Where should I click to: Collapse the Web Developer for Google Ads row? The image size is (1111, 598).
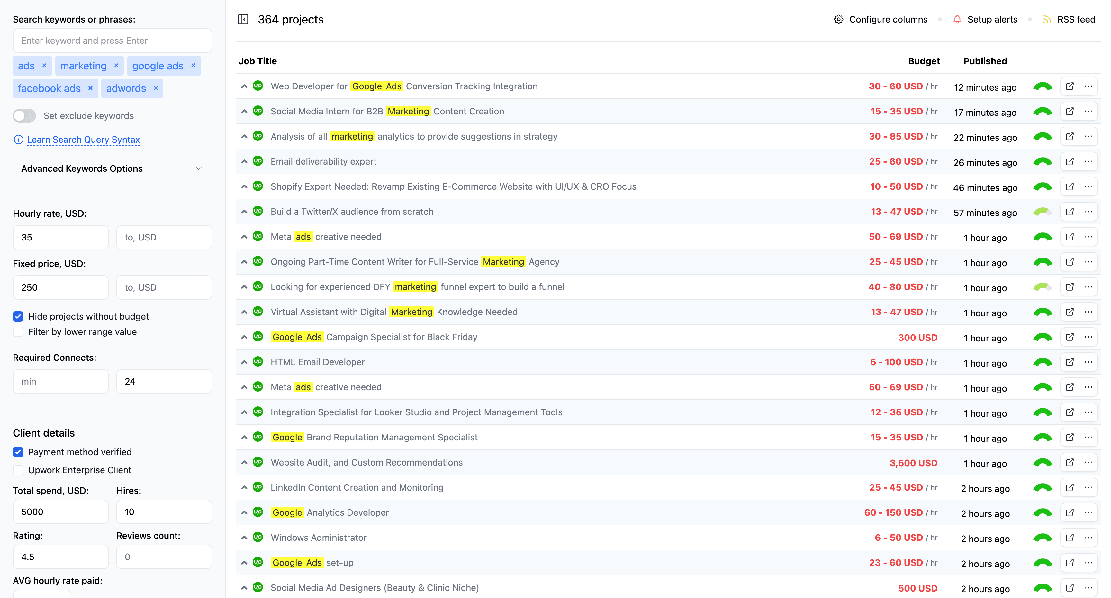pyautogui.click(x=243, y=86)
